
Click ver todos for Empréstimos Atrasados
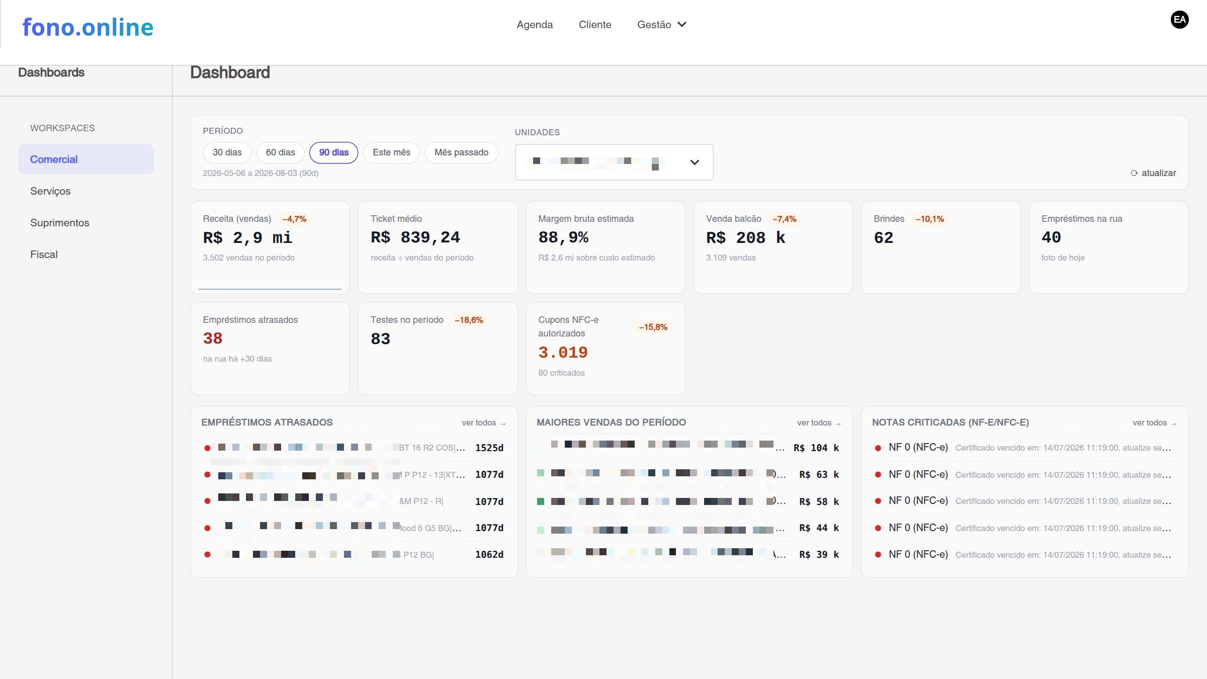click(x=483, y=423)
